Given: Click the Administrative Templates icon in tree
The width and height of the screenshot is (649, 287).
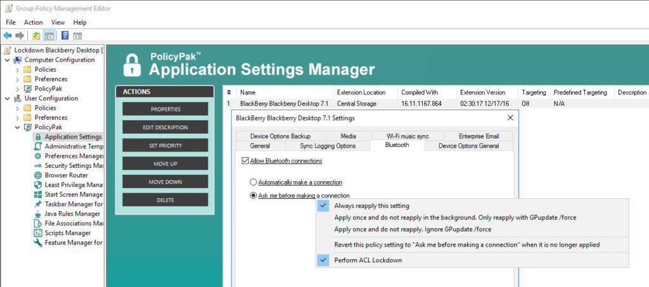Looking at the screenshot, I should point(38,146).
